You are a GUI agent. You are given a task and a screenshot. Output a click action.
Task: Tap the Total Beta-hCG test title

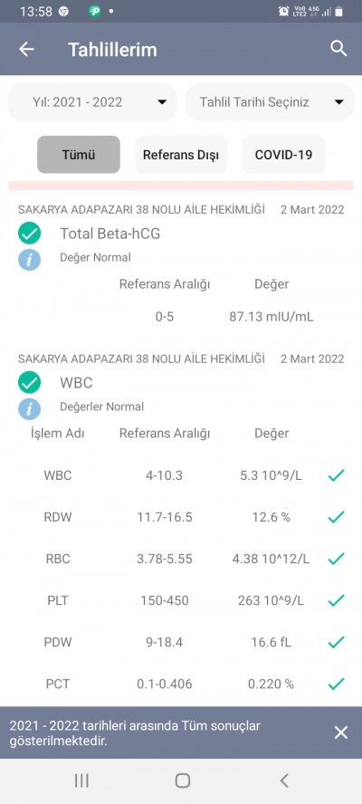(110, 234)
